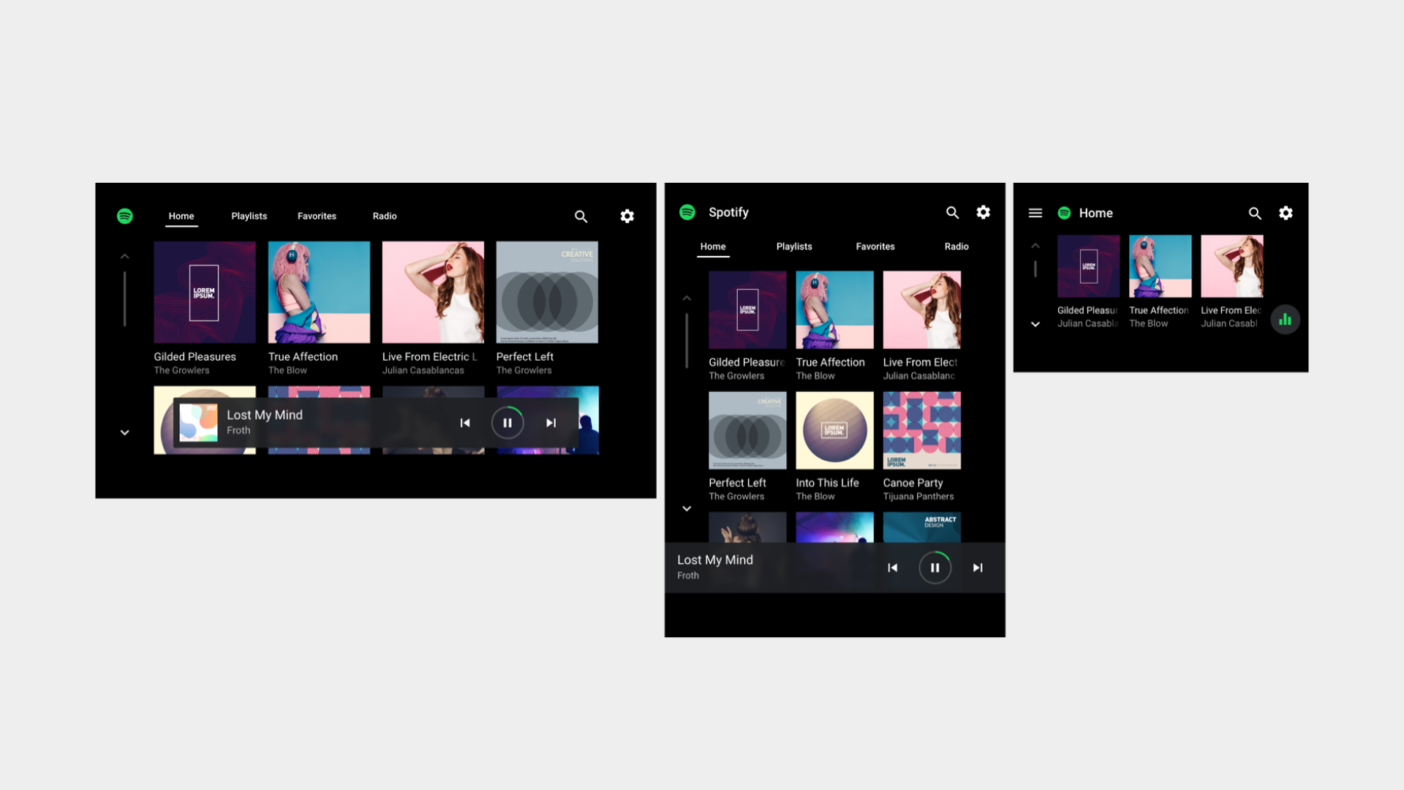The image size is (1404, 790).
Task: Open the Lost My Mind track title in the middle player
Action: [x=714, y=560]
